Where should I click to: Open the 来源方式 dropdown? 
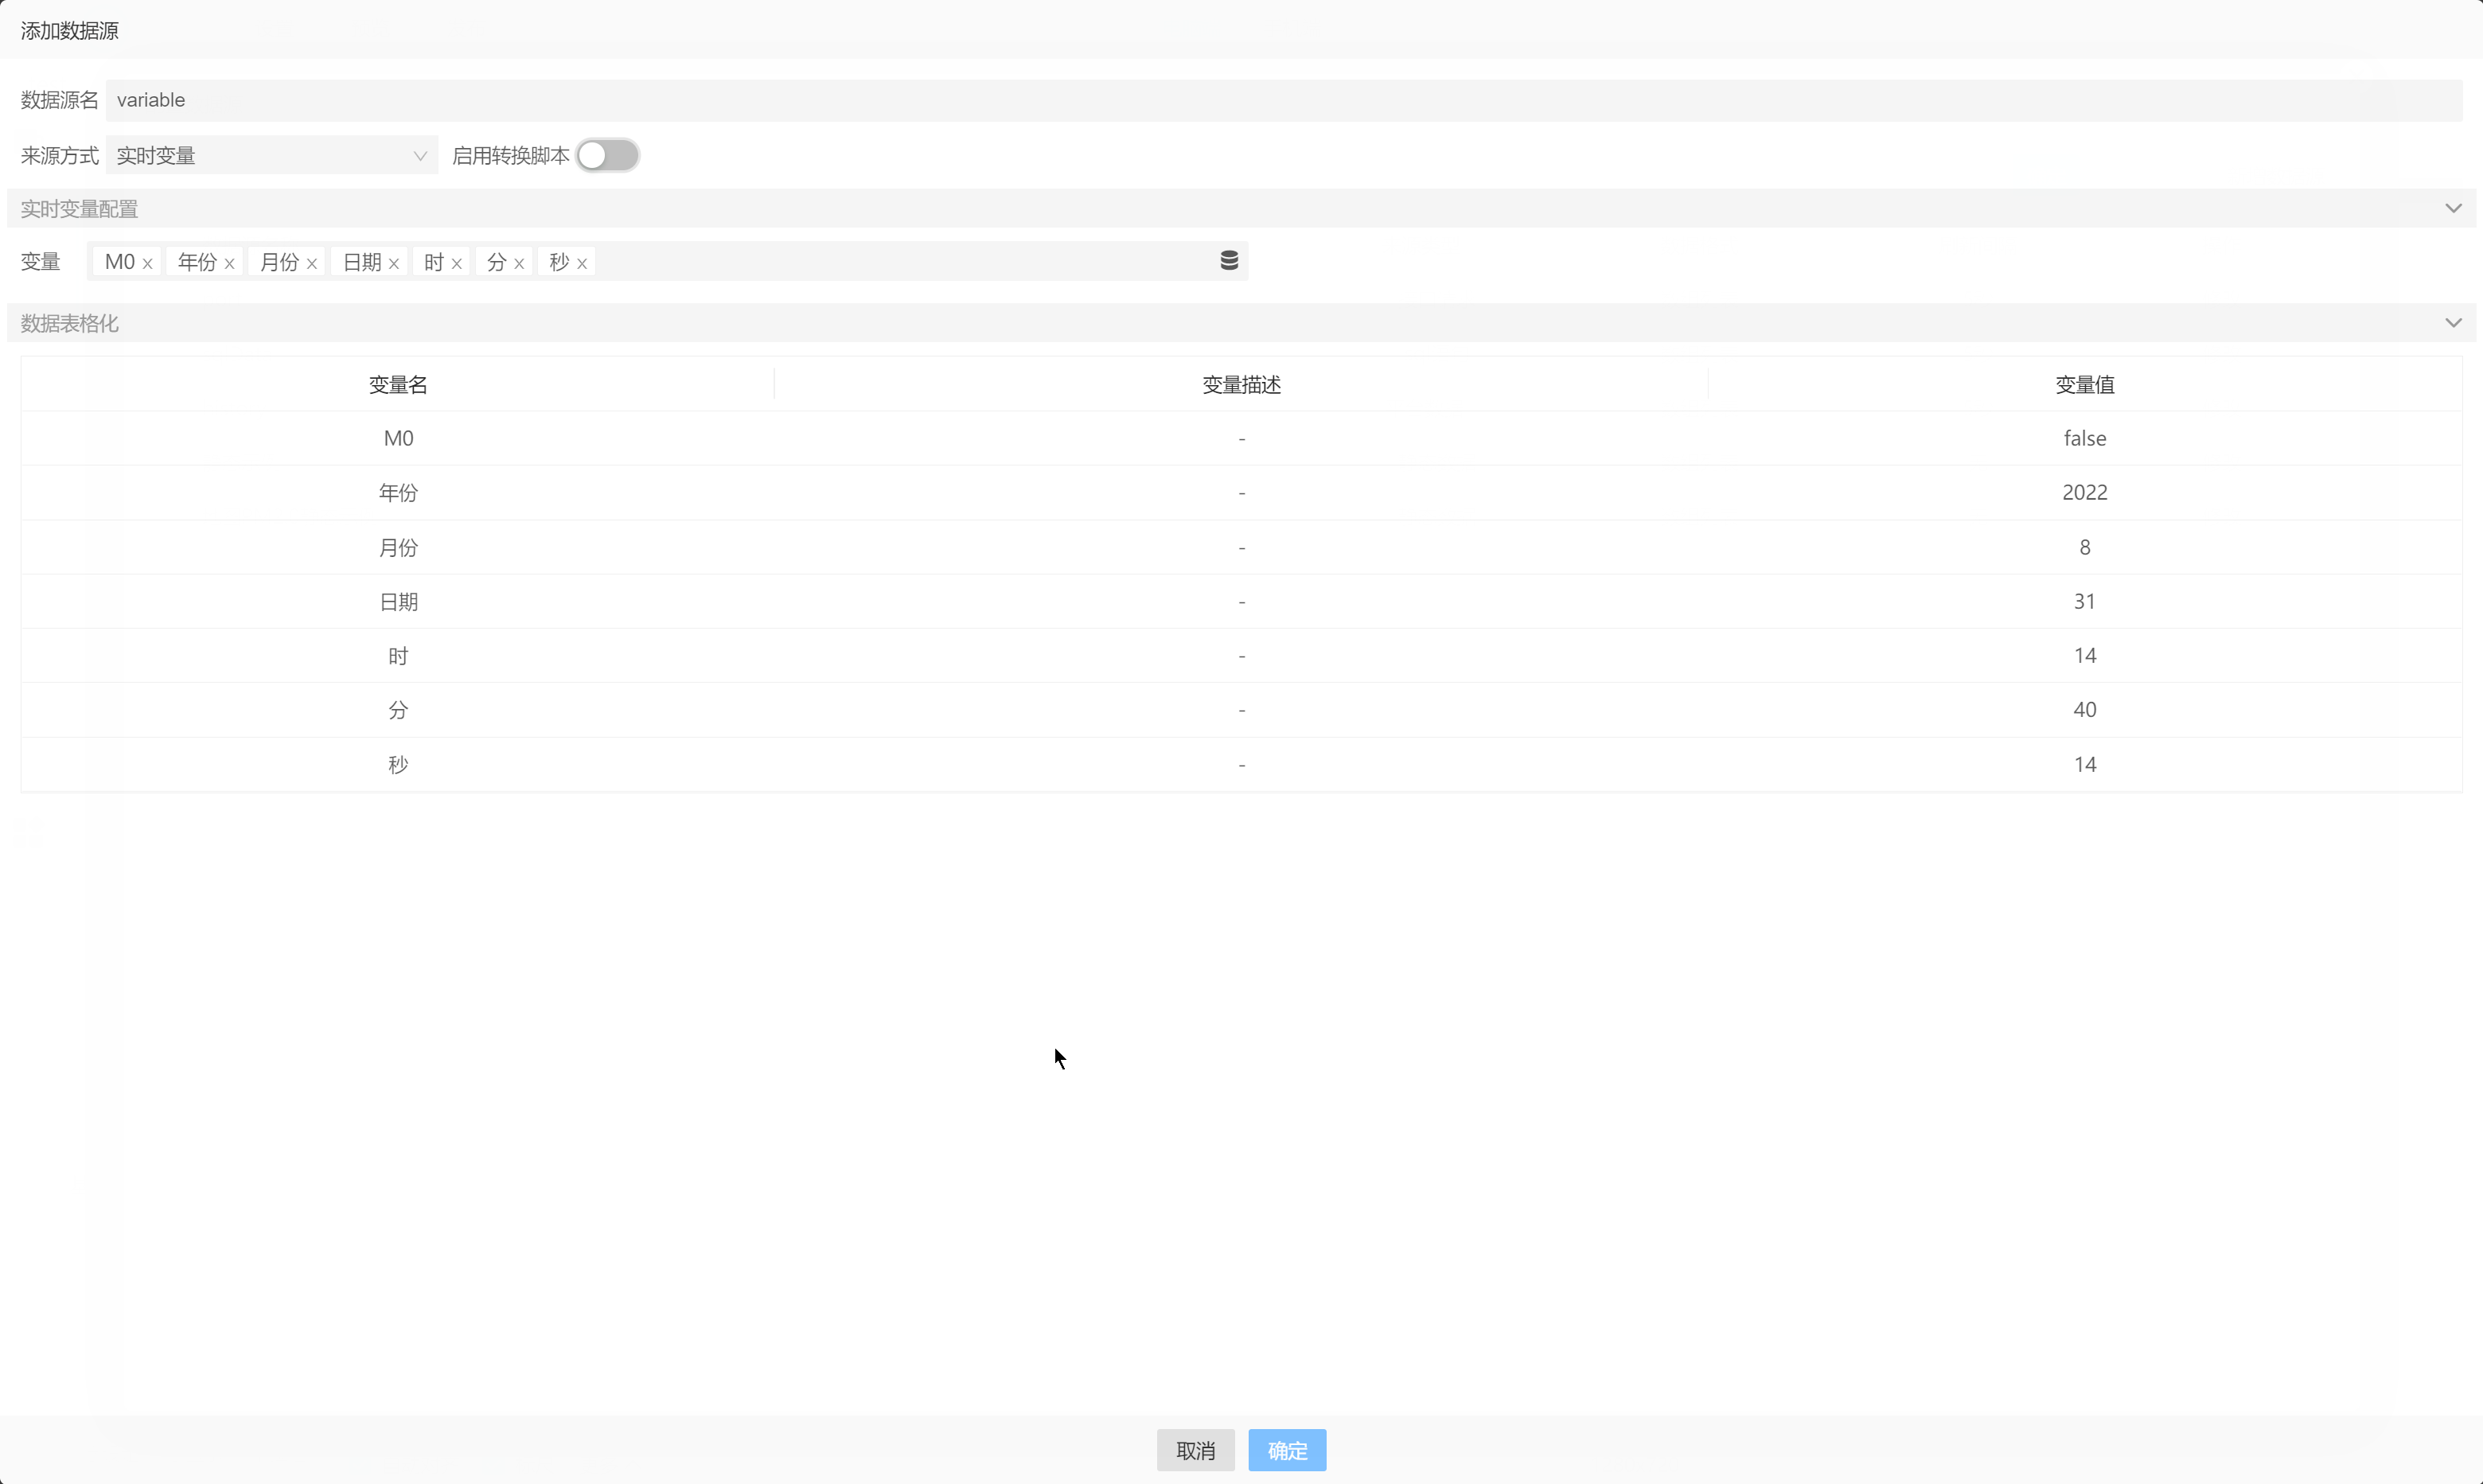click(x=272, y=155)
